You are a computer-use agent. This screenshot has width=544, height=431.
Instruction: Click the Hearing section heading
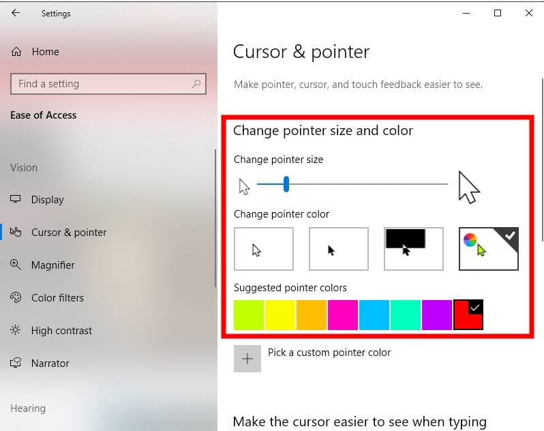[28, 408]
